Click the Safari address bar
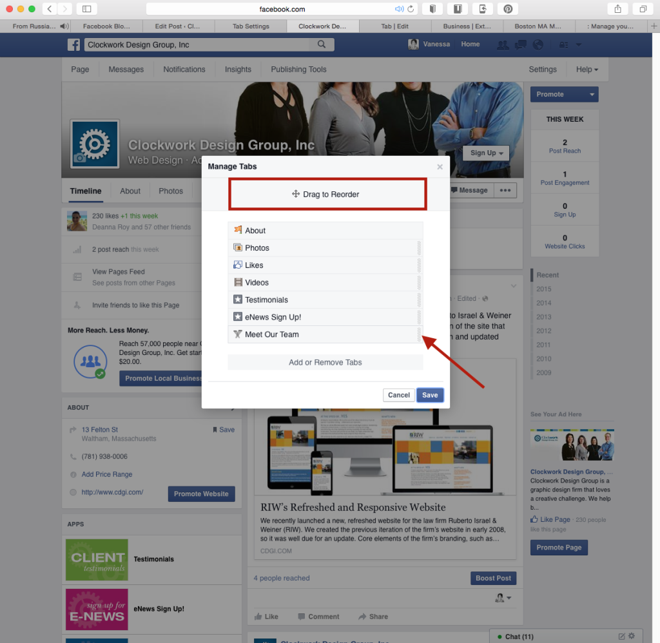This screenshot has width=660, height=643. [282, 9]
